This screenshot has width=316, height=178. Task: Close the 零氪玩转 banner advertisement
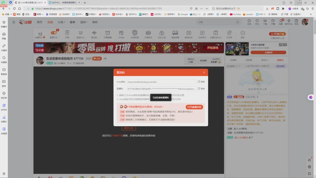[222, 45]
